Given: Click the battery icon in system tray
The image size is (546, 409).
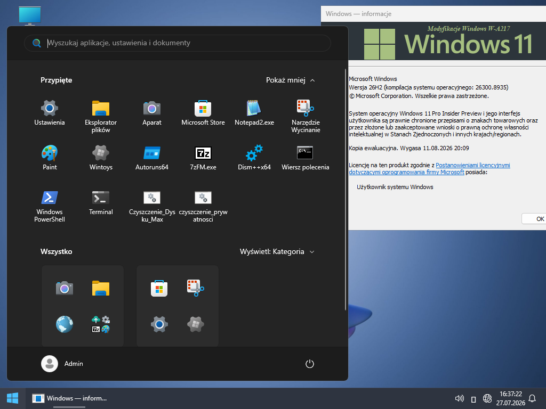Looking at the screenshot, I should (473, 399).
